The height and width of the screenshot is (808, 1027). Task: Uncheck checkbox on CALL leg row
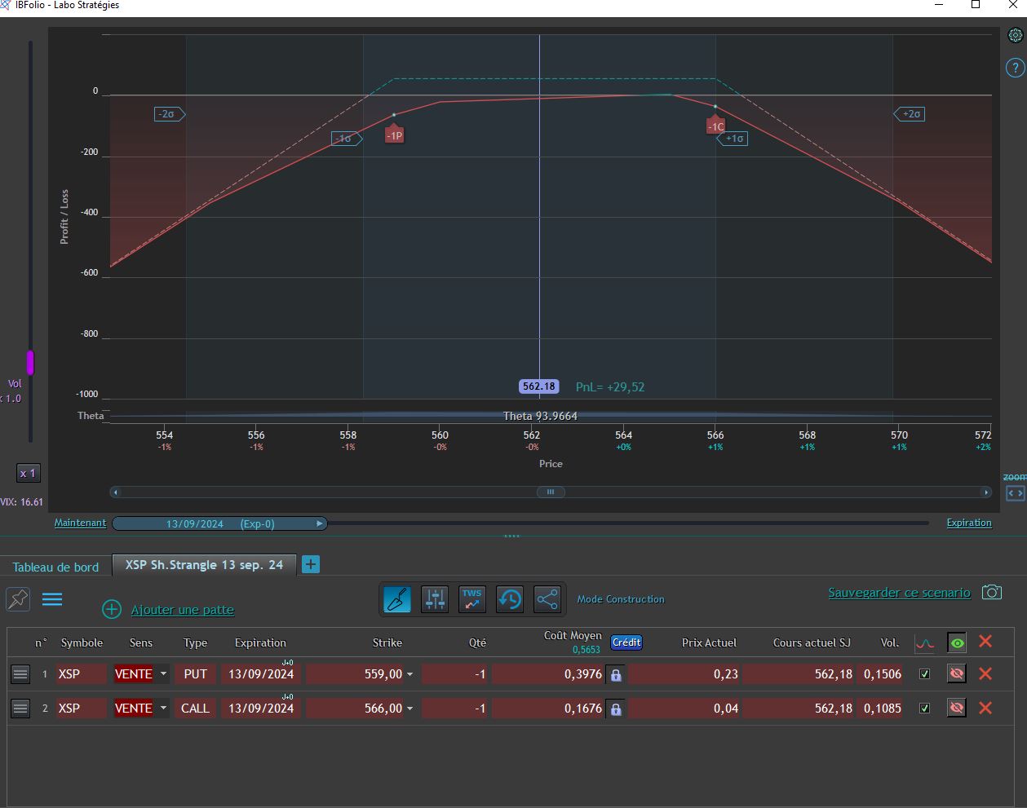tap(924, 708)
